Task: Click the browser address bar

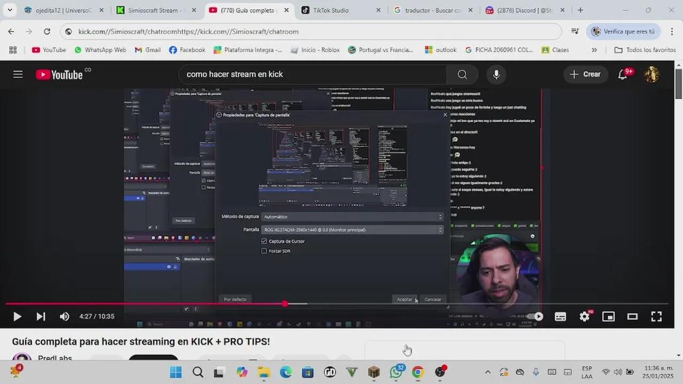Action: (311, 31)
